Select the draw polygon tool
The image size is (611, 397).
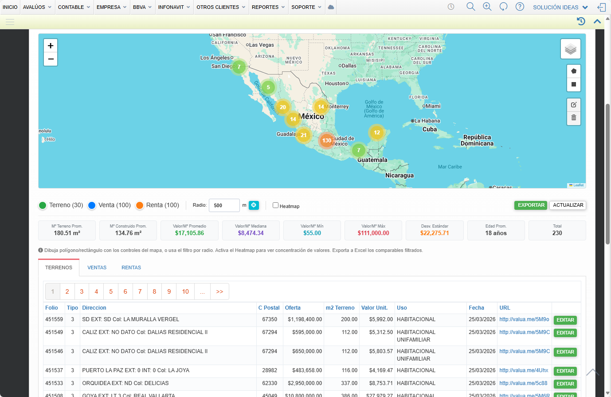573,71
